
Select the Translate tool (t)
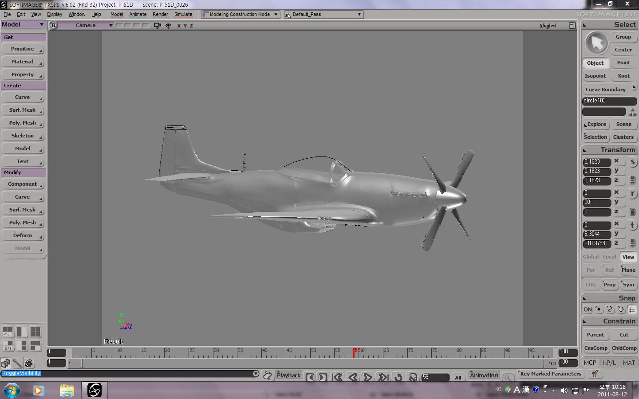click(632, 225)
